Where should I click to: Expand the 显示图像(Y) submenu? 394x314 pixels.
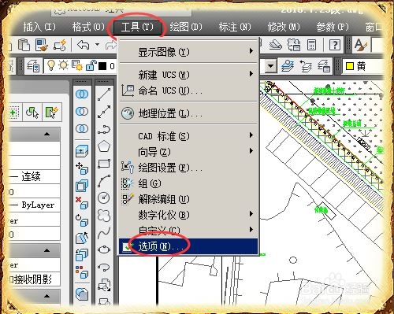(188, 52)
